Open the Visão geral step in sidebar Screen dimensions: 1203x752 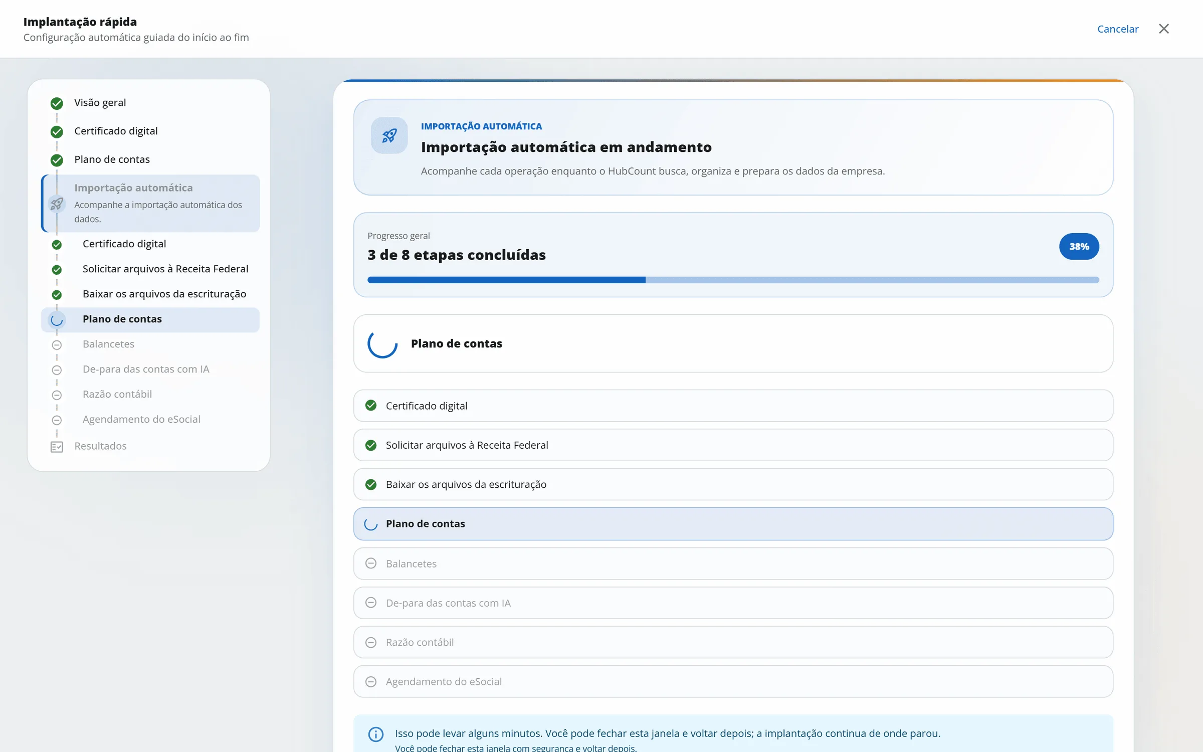(x=100, y=103)
